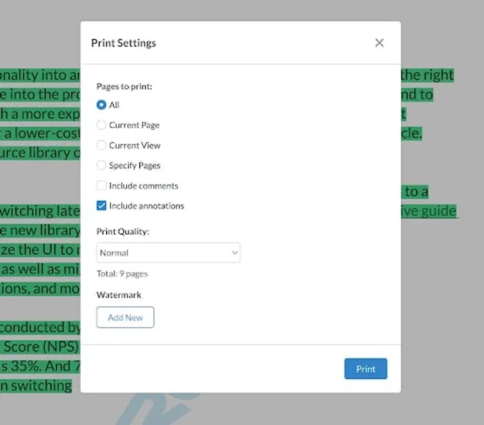484x425 pixels.
Task: Open the Print Quality dropdown
Action: pos(168,253)
